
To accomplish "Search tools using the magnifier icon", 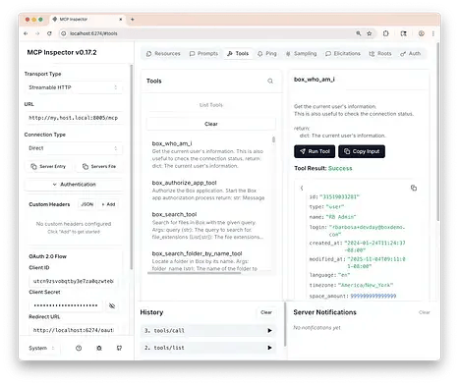I will click(x=270, y=81).
